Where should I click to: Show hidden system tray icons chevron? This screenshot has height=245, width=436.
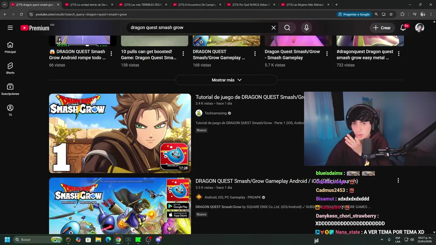pos(381,240)
